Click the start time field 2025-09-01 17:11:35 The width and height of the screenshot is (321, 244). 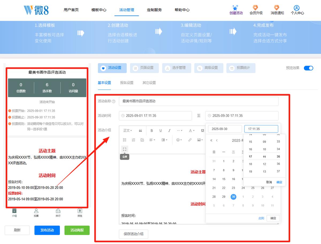click(155, 116)
